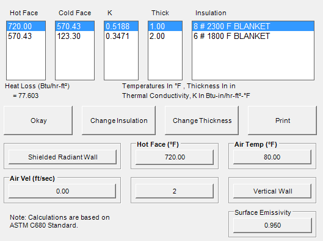
Task: Set Air Vel 0.00 value
Action: tap(62, 191)
